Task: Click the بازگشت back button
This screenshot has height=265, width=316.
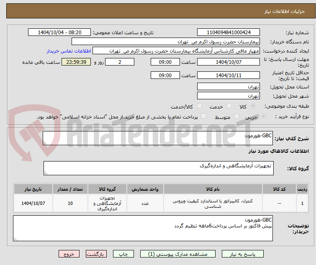Action: (96, 254)
